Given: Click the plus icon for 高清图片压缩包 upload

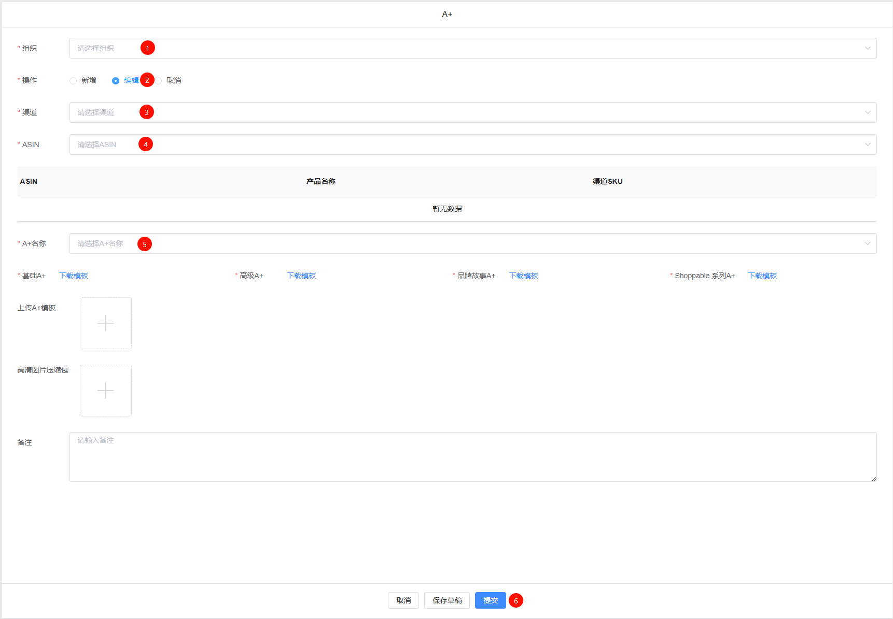Looking at the screenshot, I should tap(105, 391).
